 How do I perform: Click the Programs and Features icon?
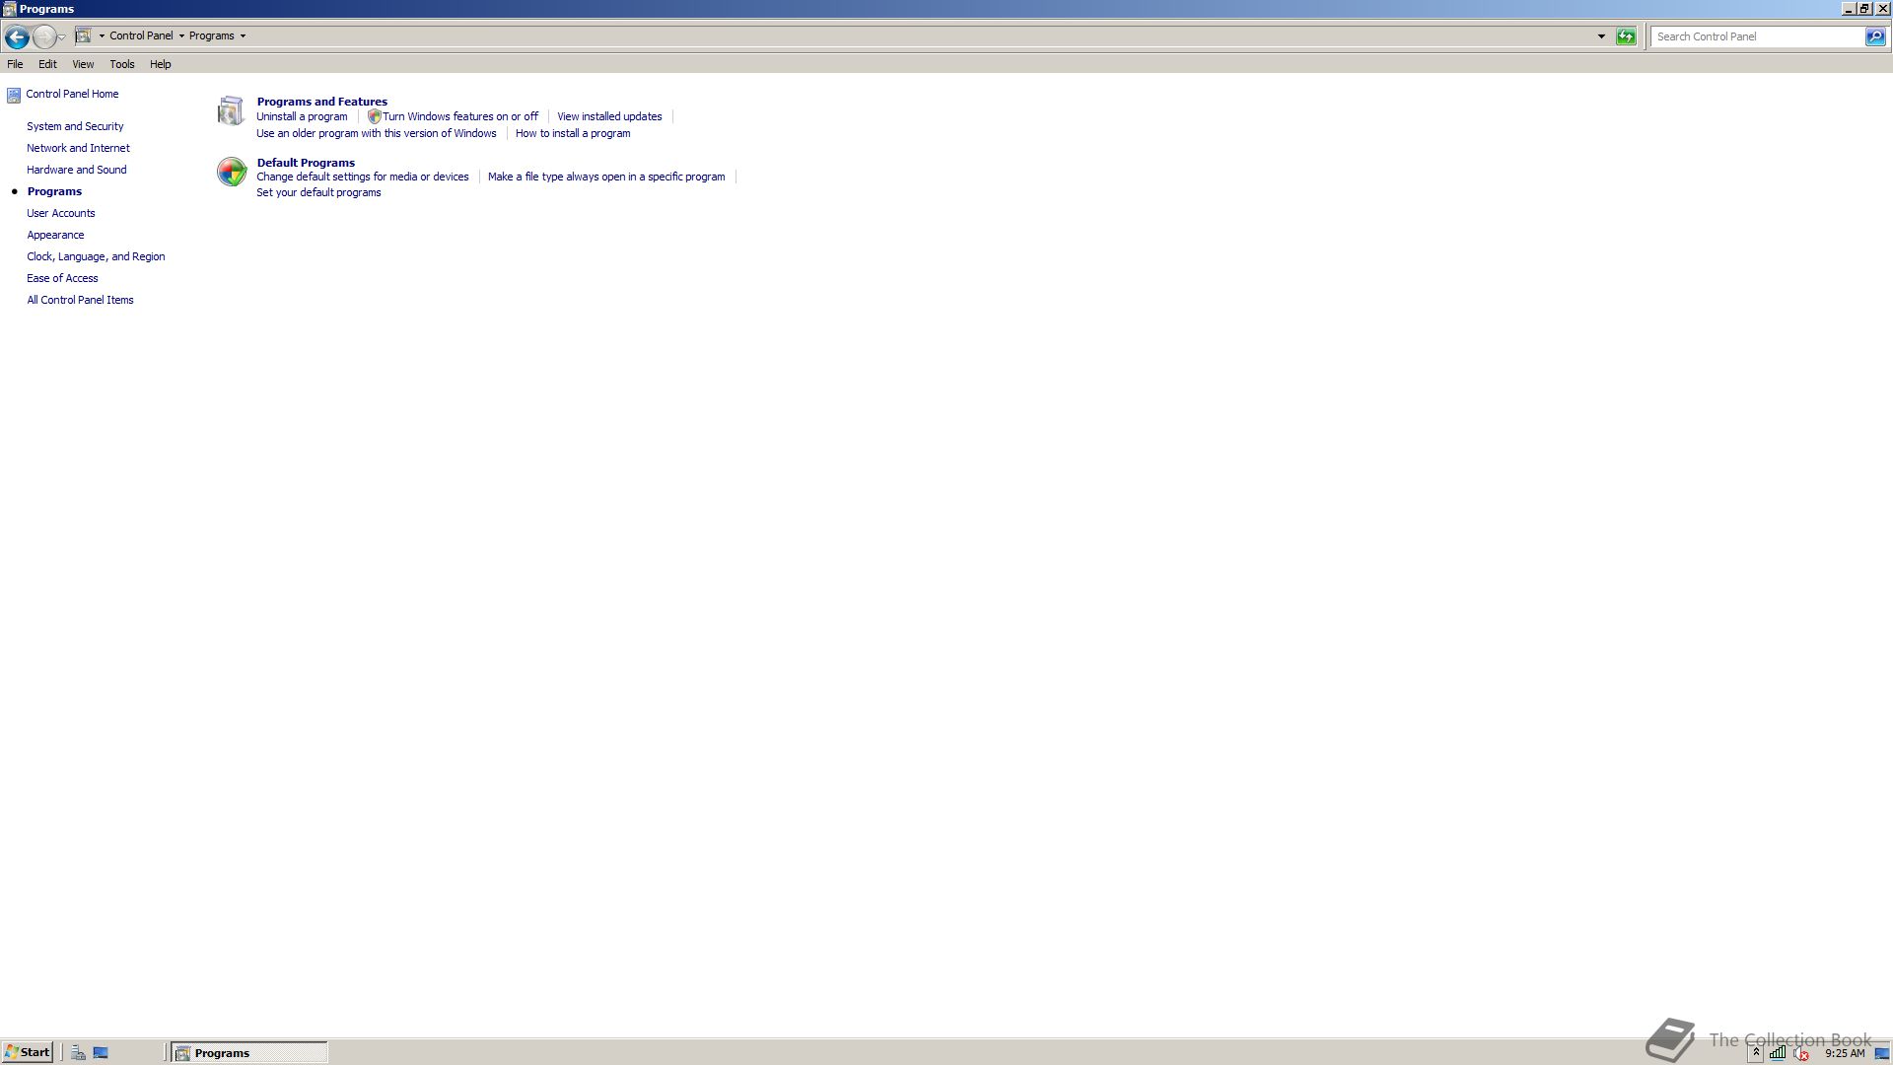point(231,110)
